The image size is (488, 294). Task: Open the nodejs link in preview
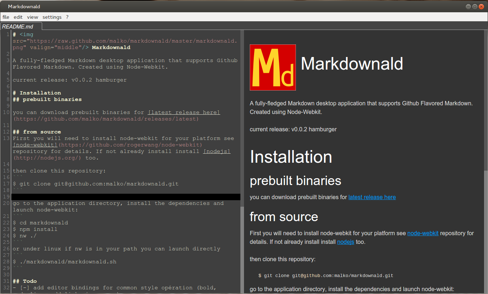(346, 242)
